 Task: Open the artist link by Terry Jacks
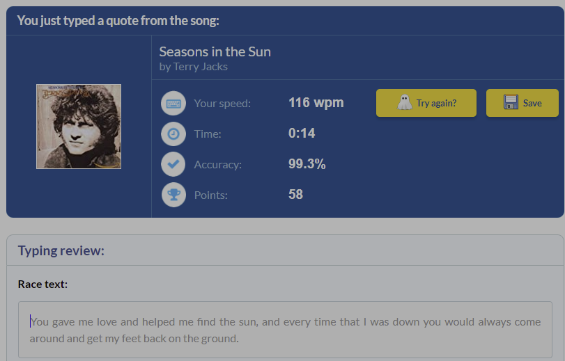[193, 67]
